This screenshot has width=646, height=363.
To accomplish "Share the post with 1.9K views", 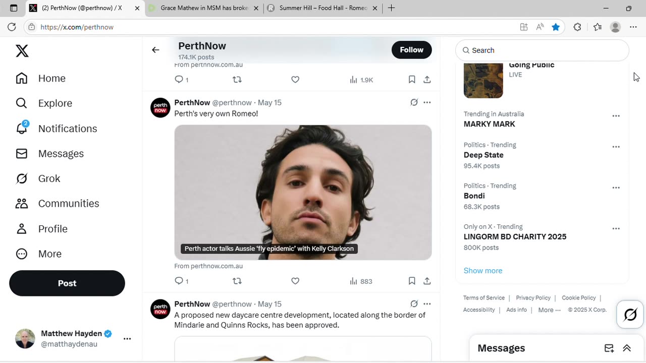I will tap(427, 80).
